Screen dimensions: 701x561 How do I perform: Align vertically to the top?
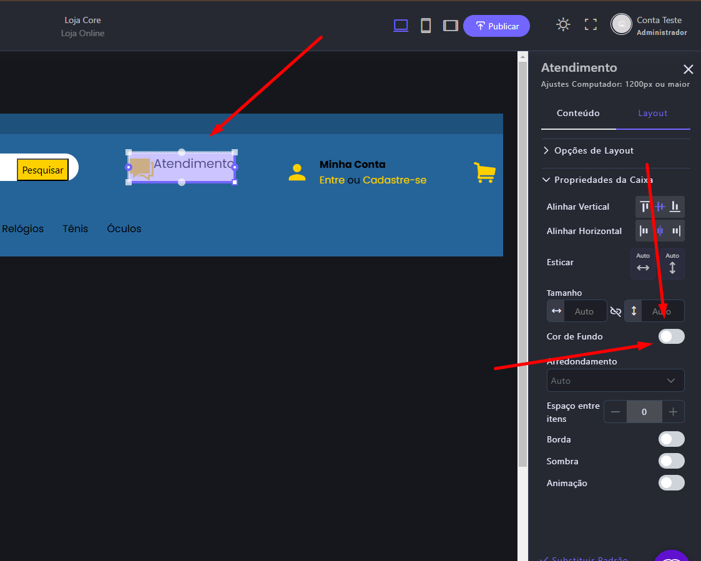pos(645,207)
